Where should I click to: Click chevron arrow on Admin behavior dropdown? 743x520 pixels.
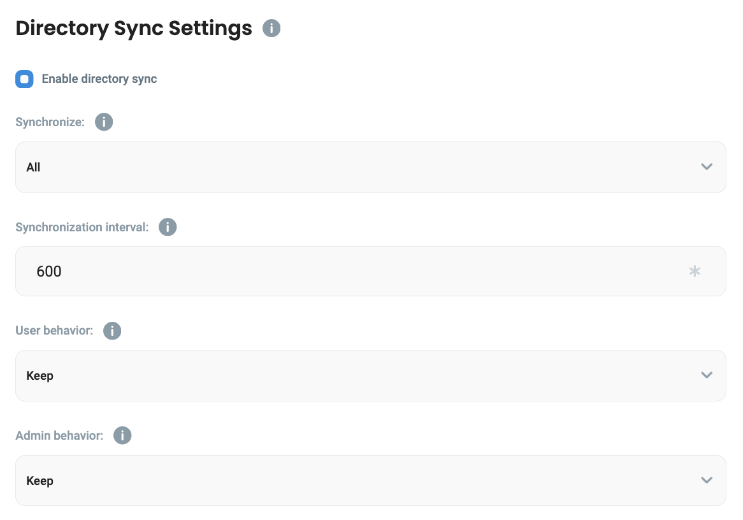point(706,480)
